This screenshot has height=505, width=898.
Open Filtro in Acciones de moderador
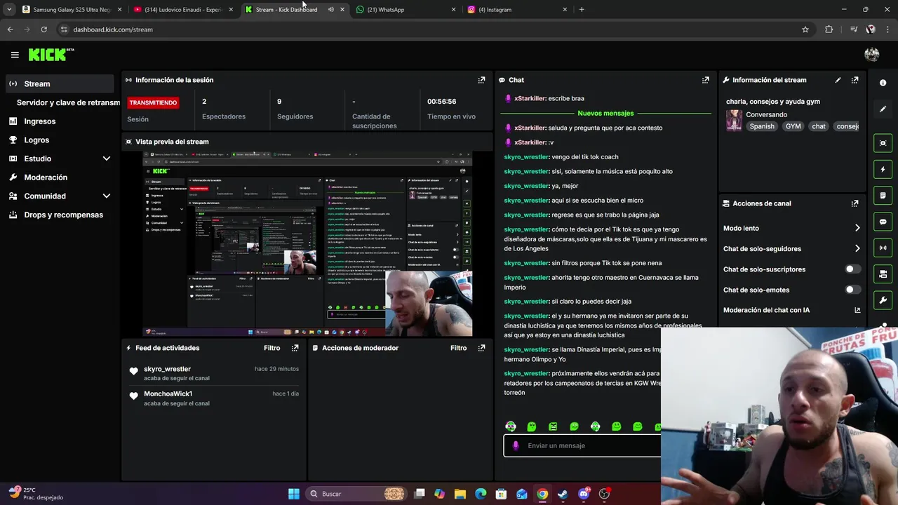[458, 348]
